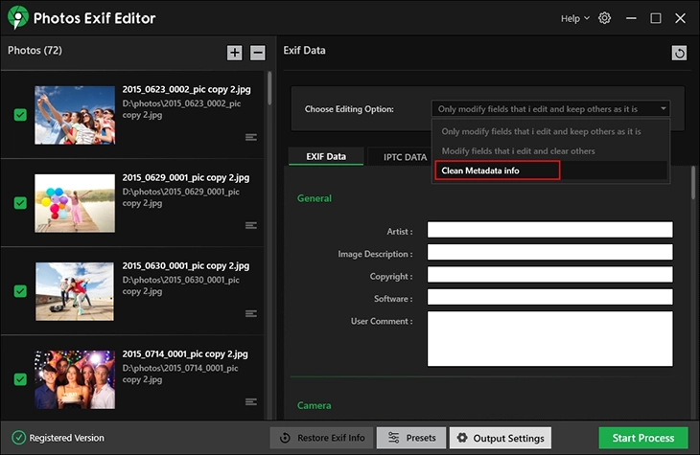Open Output Settings
The width and height of the screenshot is (700, 455).
coord(501,438)
